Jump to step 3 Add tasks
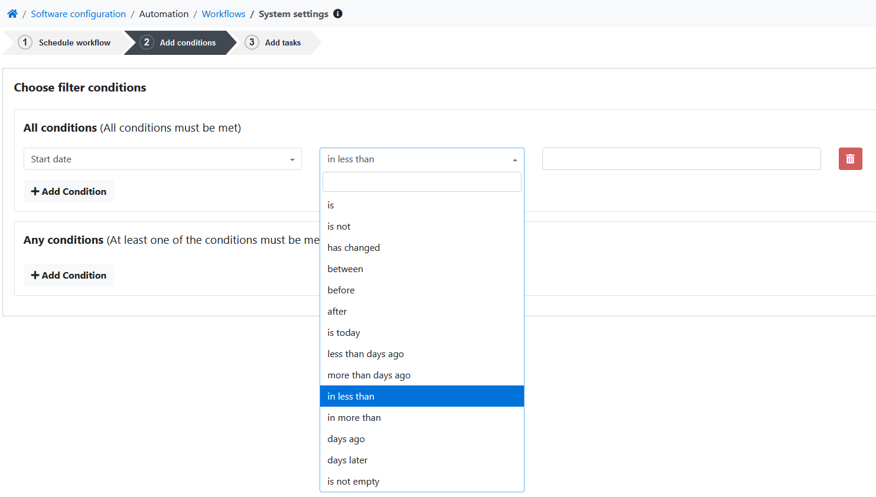The width and height of the screenshot is (876, 497). (275, 42)
